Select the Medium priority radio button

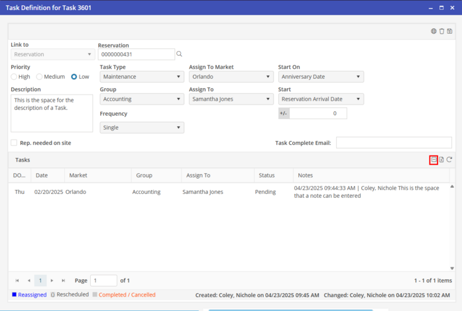point(40,77)
